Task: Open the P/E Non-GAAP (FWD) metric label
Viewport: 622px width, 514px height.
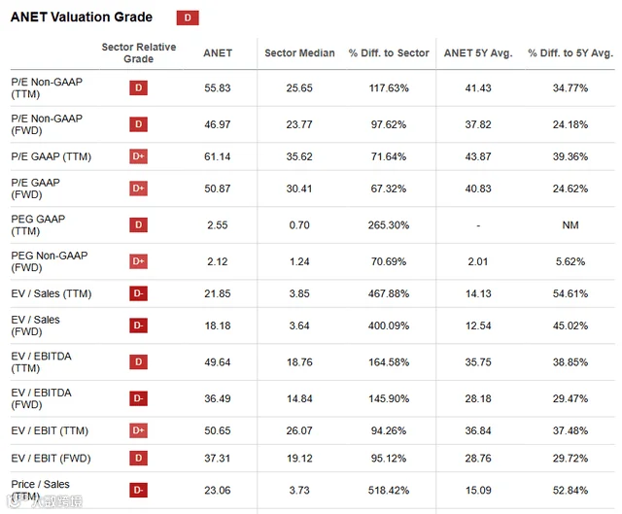Action: 47,124
